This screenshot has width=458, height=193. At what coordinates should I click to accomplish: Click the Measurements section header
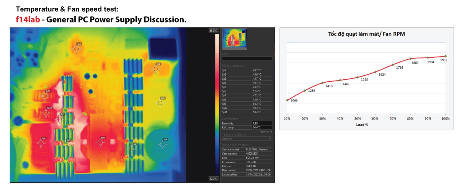[233, 66]
